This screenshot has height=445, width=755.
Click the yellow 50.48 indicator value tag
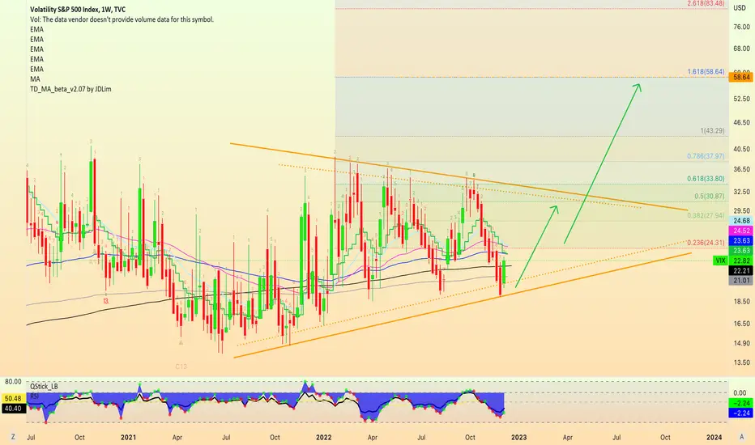(x=13, y=398)
